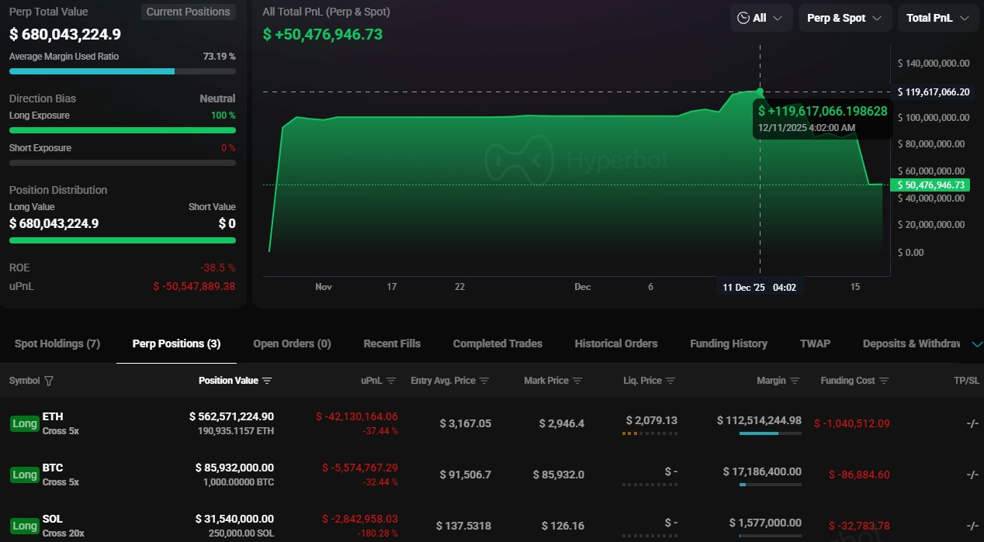
Task: Sort by Entry Avg. Price icon
Action: click(x=484, y=381)
